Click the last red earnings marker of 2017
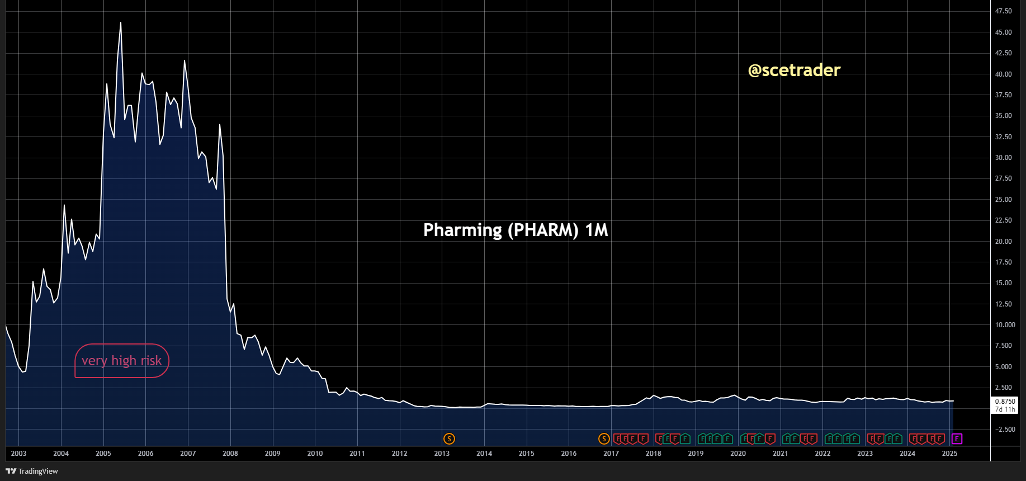Viewport: 1026px width, 481px height. (644, 439)
